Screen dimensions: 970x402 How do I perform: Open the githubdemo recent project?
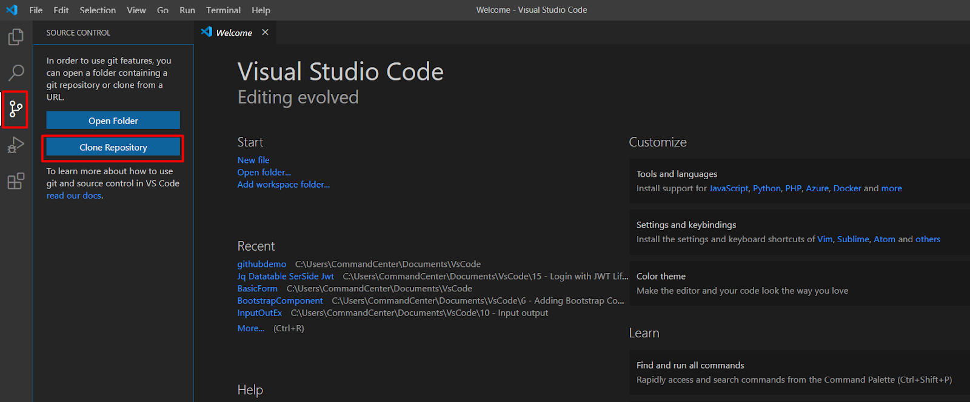(x=262, y=265)
